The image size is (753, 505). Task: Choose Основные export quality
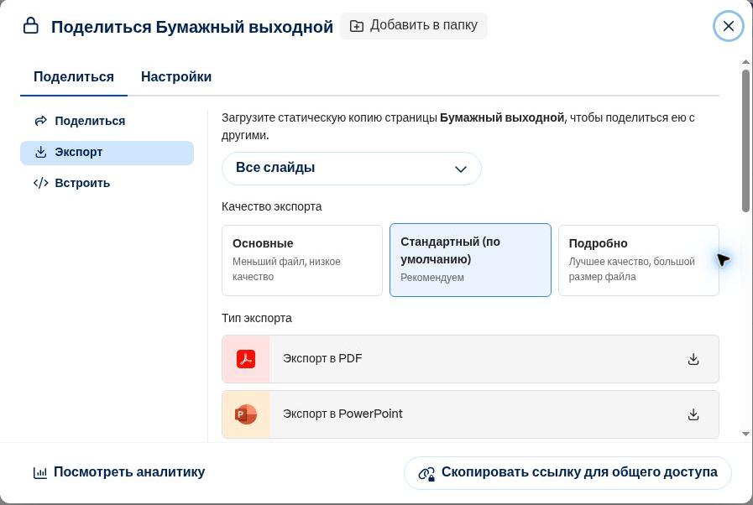click(x=302, y=260)
